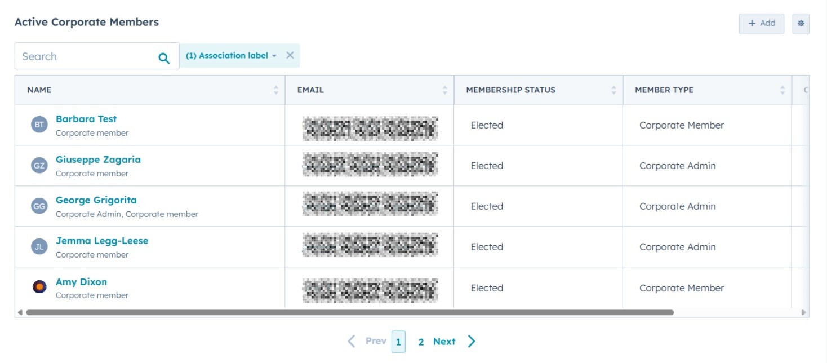This screenshot has height=363, width=827.
Task: Click Amy Dixon's profile picture
Action: pyautogui.click(x=39, y=287)
